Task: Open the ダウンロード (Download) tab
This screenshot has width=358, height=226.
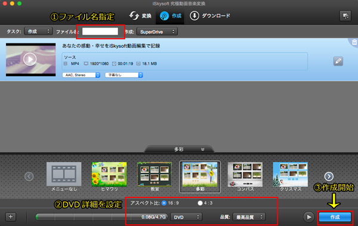Action: click(x=210, y=16)
